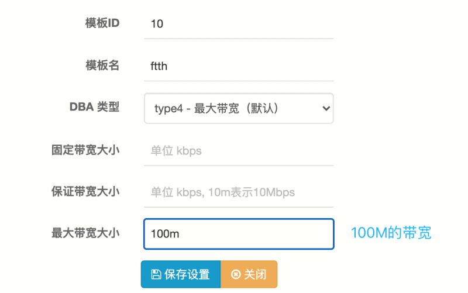Click the 保证带宽大小 label
Image resolution: width=468 pixels, height=293 pixels.
[85, 191]
